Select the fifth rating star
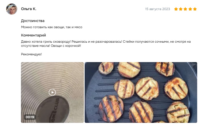 click(195, 9)
